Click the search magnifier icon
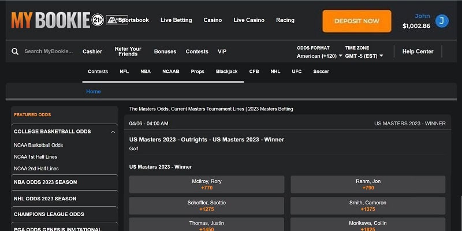The height and width of the screenshot is (231, 462). click(15, 51)
